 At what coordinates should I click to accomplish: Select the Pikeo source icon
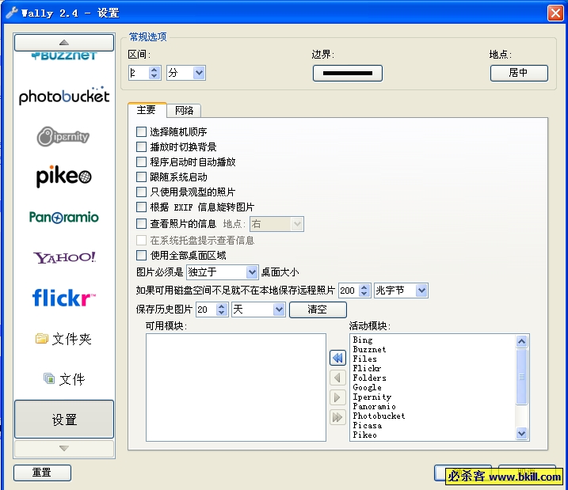click(x=64, y=177)
